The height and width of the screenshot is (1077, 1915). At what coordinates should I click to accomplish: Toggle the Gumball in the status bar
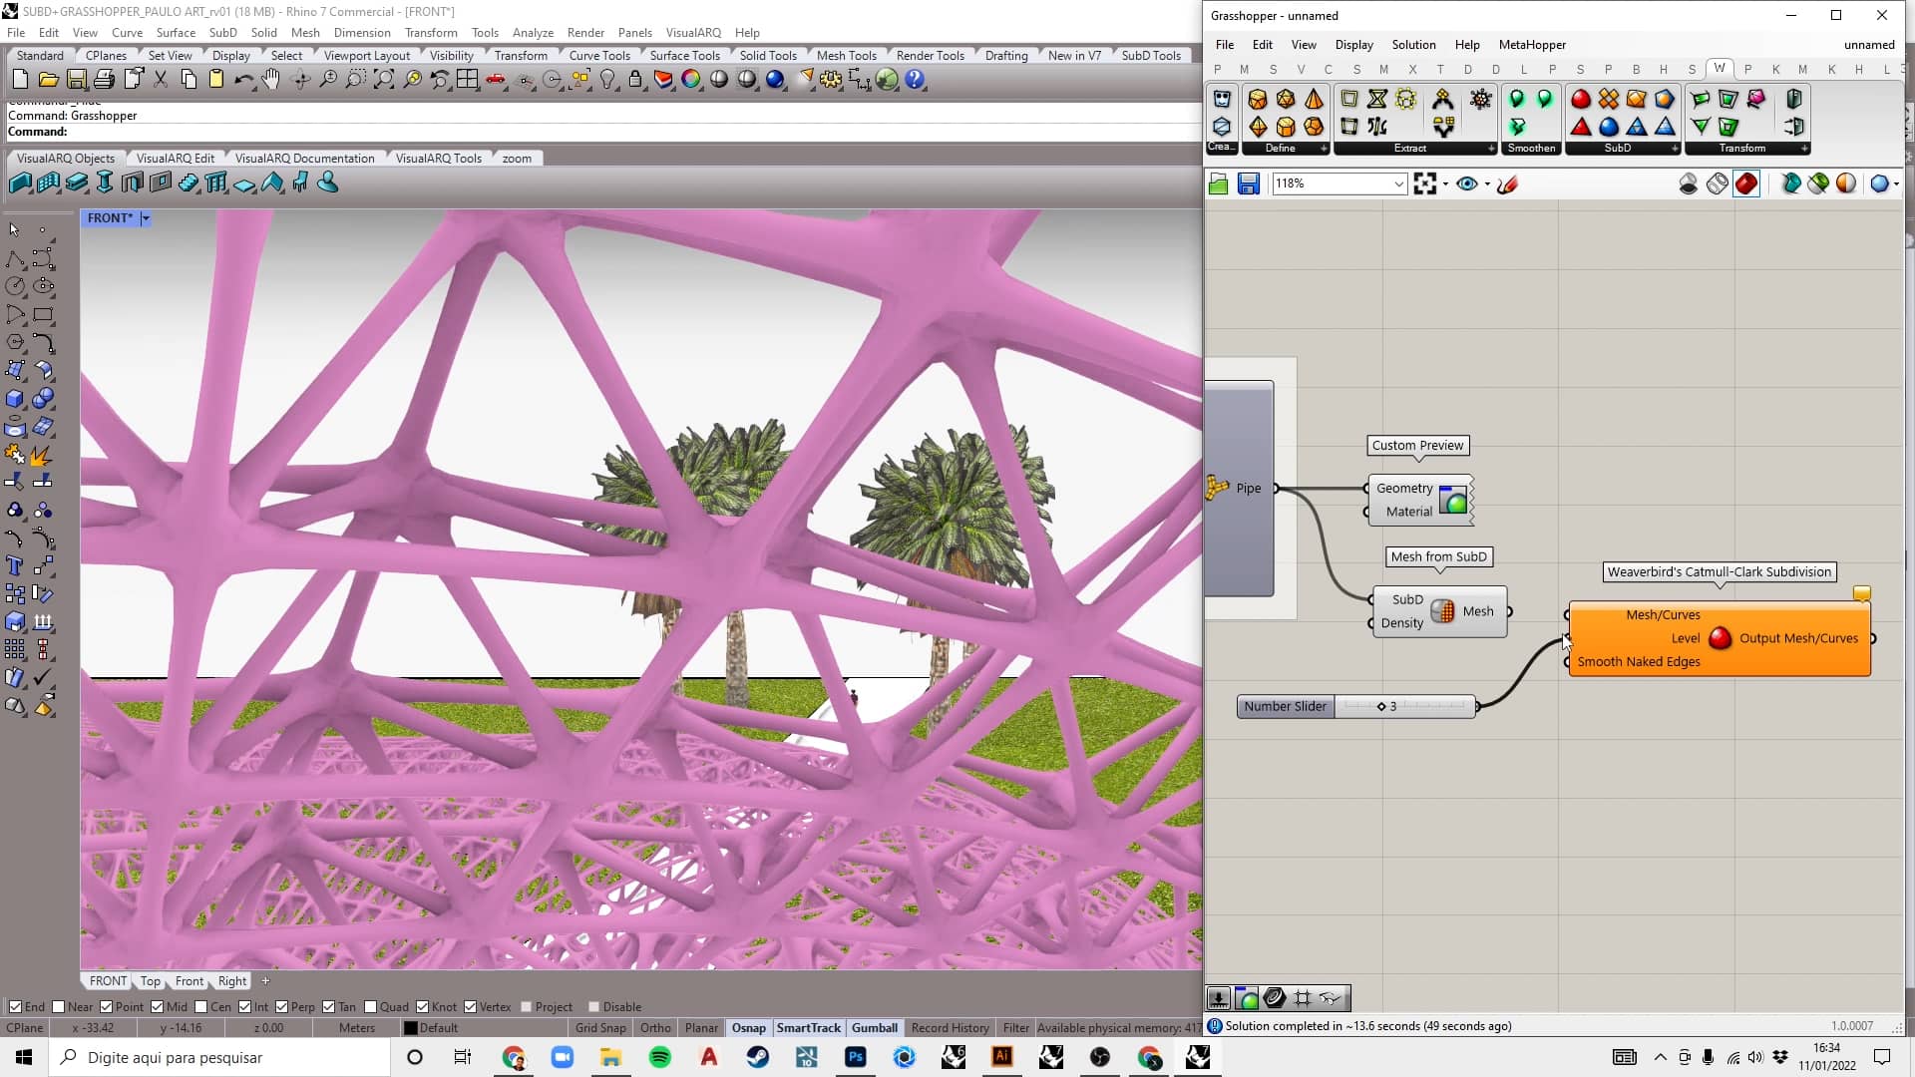(875, 1027)
